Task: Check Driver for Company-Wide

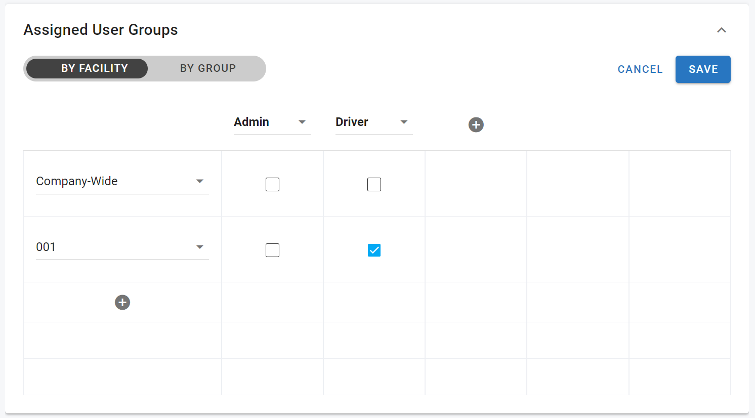Action: coord(374,184)
